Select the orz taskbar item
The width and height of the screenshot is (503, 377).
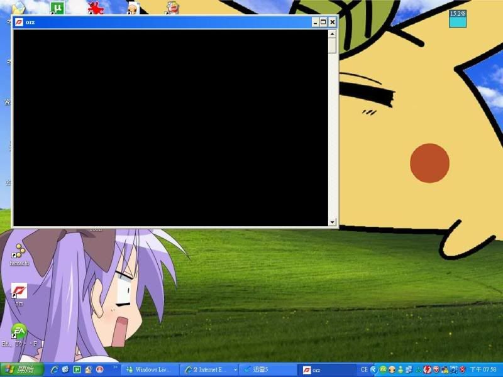327,369
